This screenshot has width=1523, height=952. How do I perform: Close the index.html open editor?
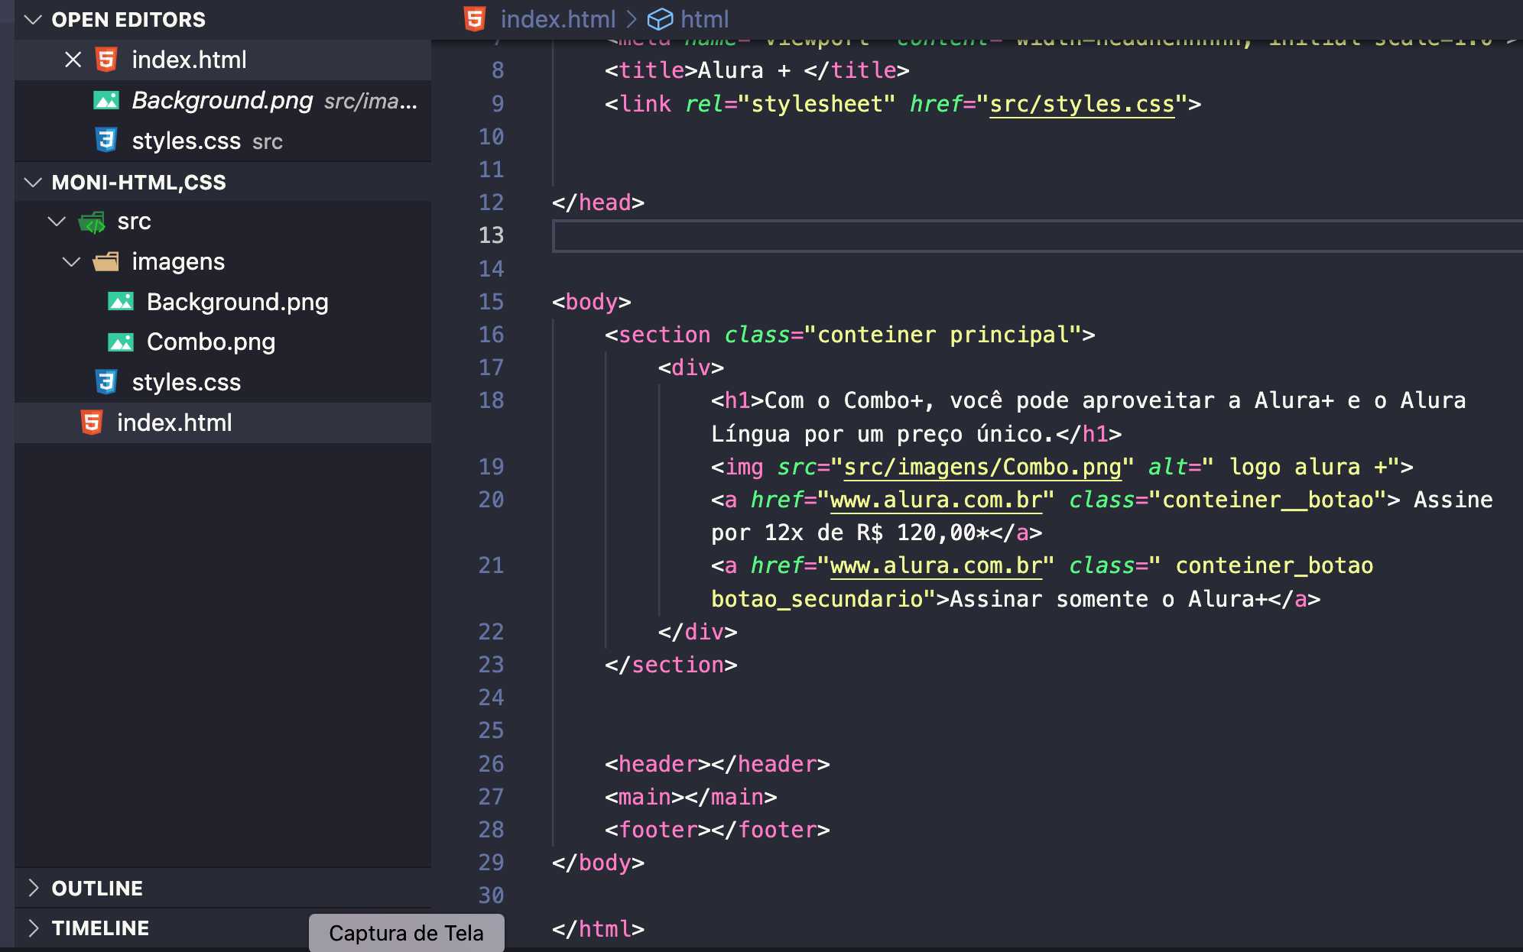[73, 60]
